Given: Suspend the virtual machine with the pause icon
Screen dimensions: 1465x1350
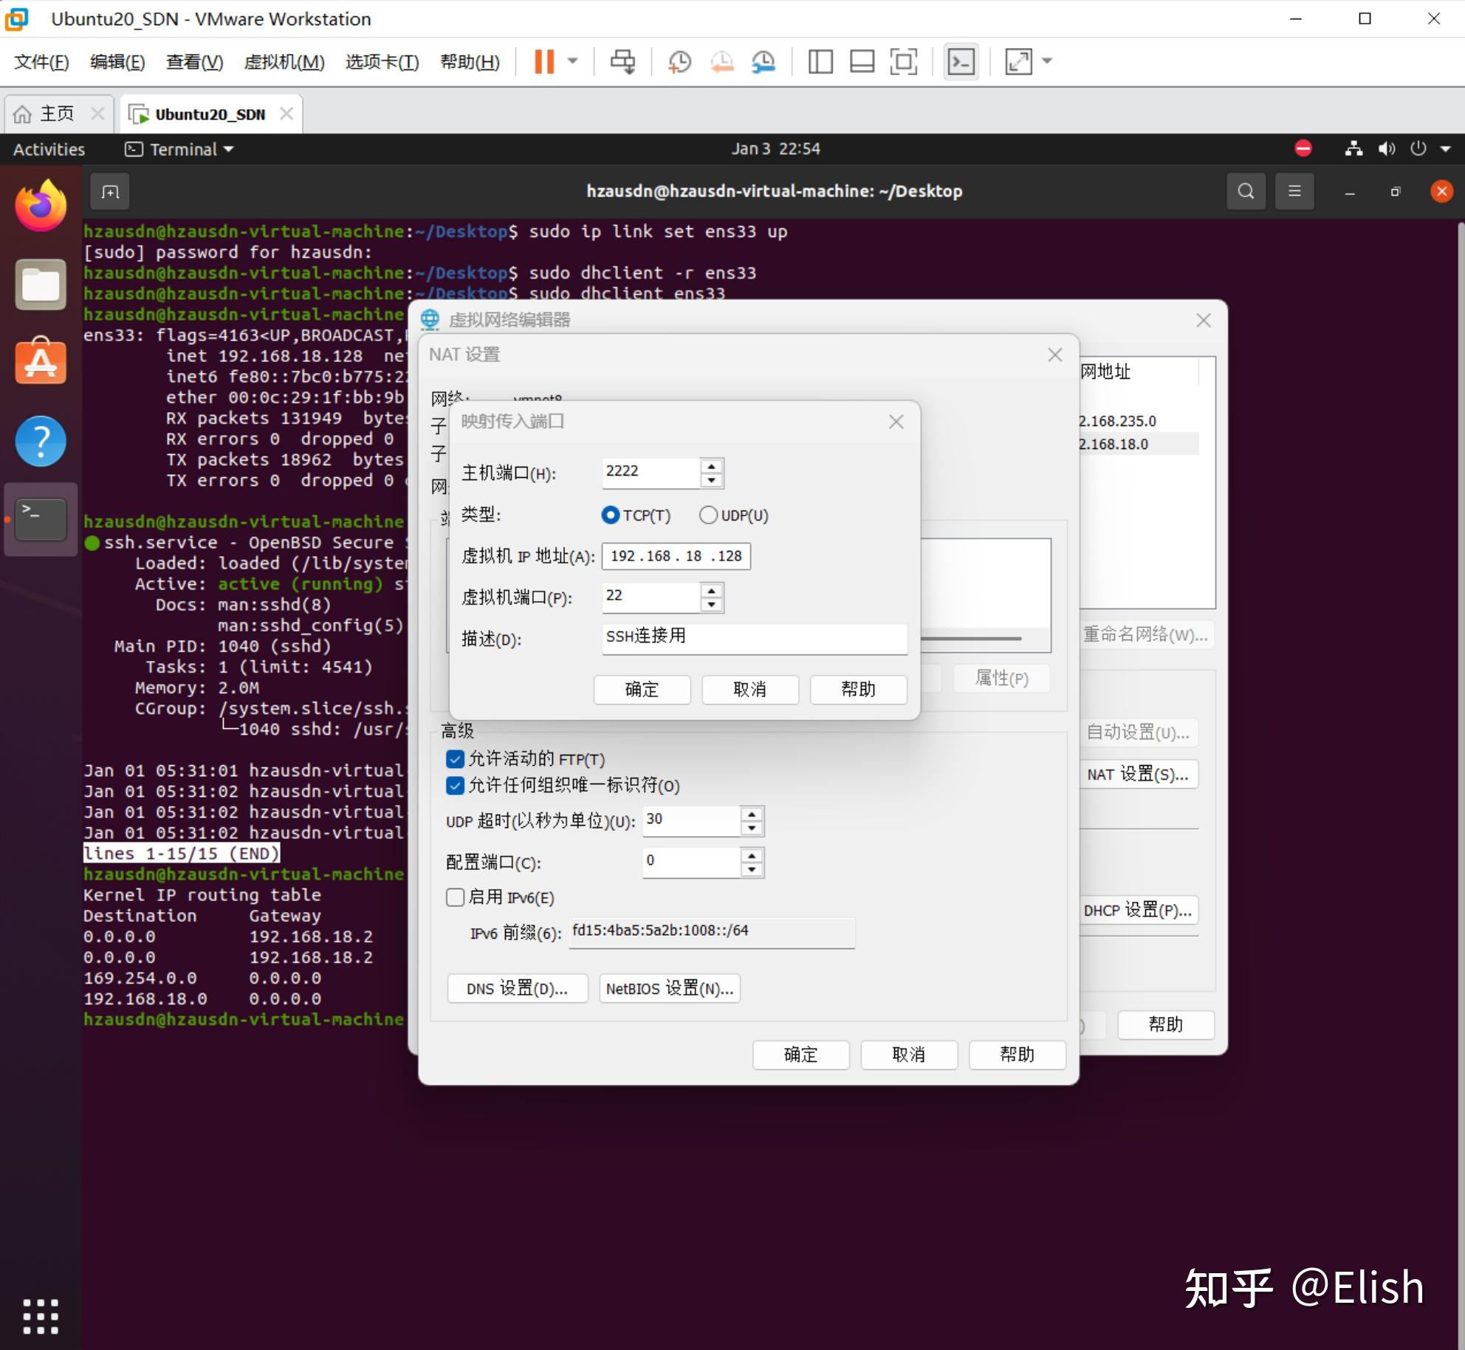Looking at the screenshot, I should coord(545,61).
